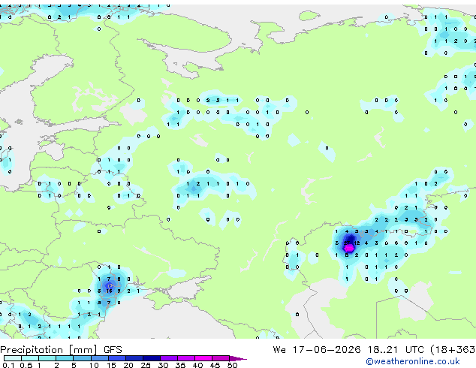This screenshot has width=476, height=368.
Task: Click the forecast date 'We 17-06-2026'
Action: click(317, 350)
